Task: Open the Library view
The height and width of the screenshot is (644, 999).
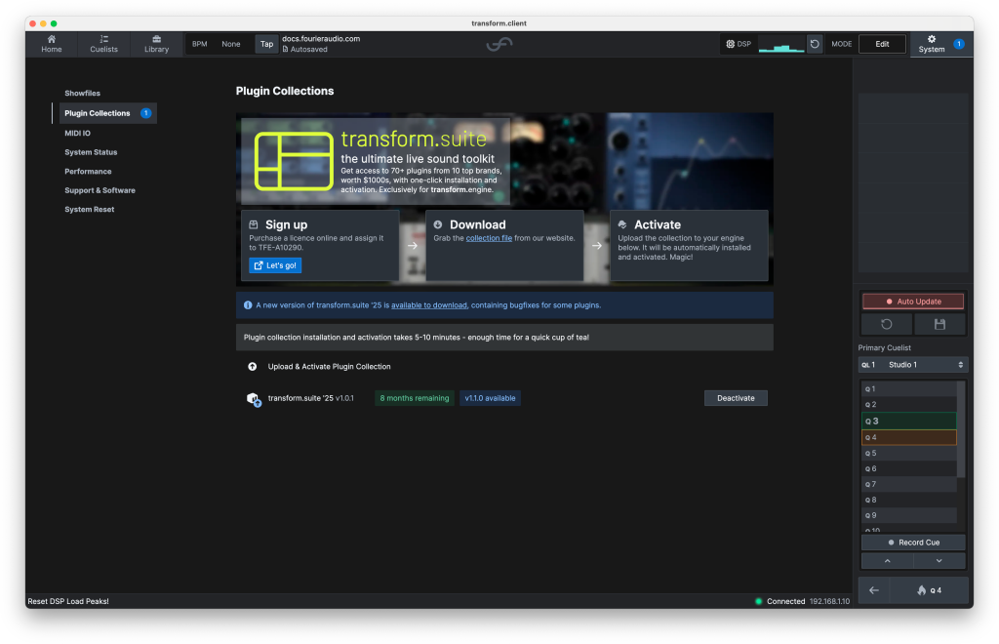Action: [x=156, y=44]
